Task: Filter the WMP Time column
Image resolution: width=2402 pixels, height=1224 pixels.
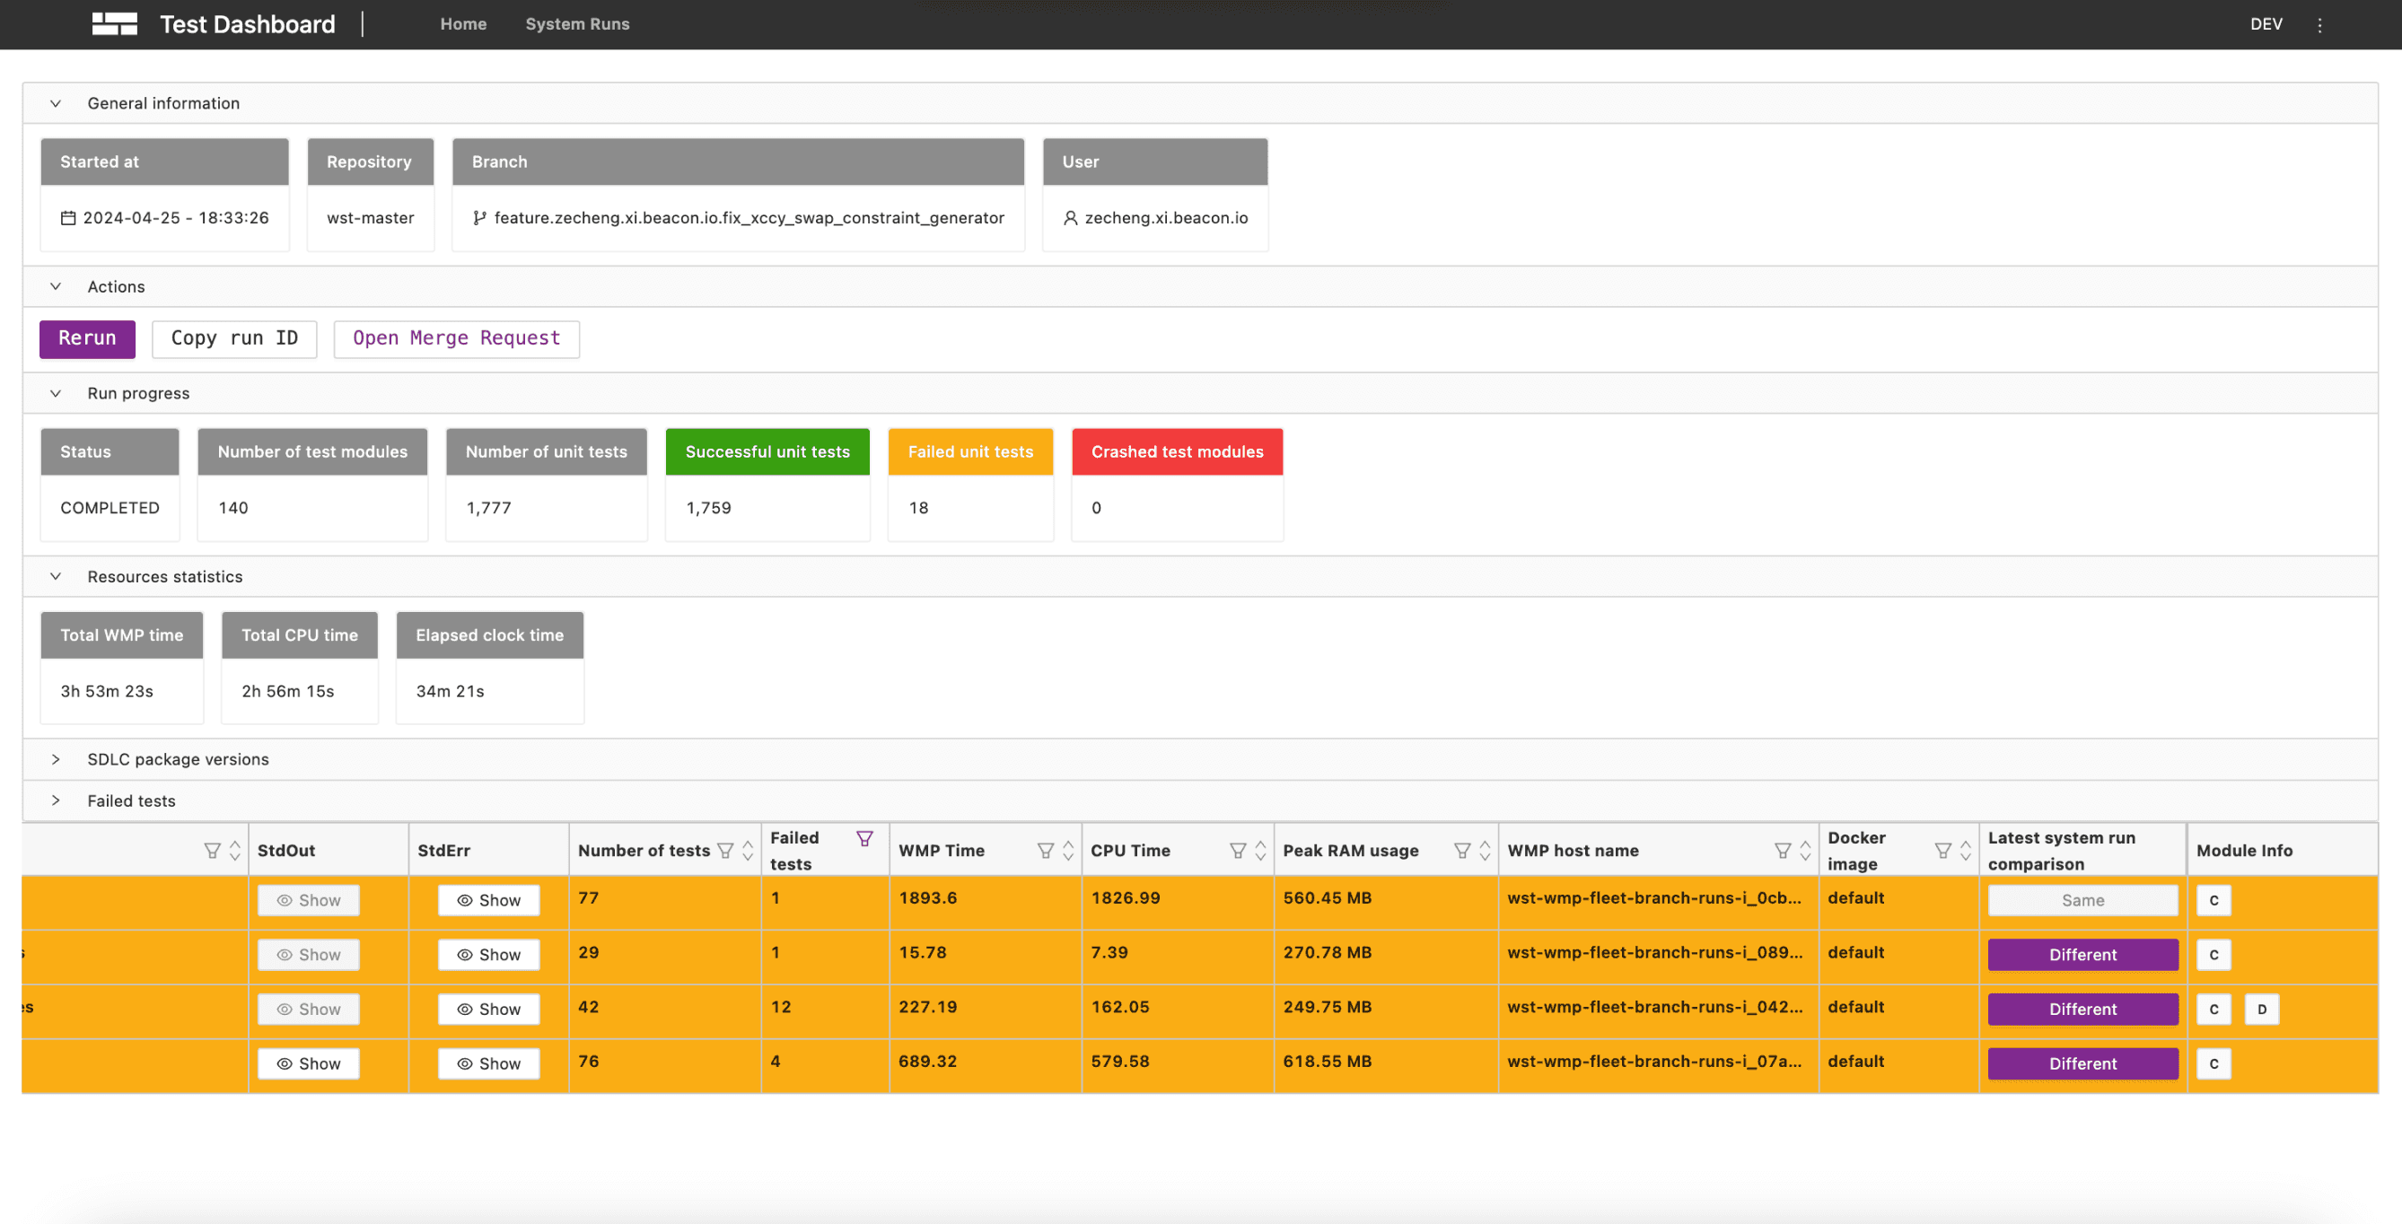Action: [x=1046, y=850]
